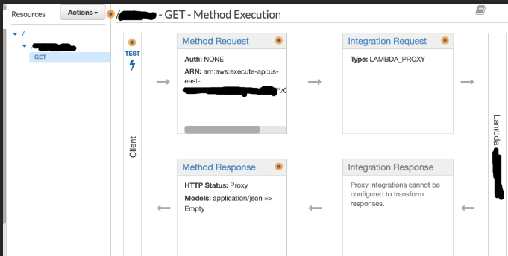Open the documentation book icon
508x256 pixels.
[480, 11]
